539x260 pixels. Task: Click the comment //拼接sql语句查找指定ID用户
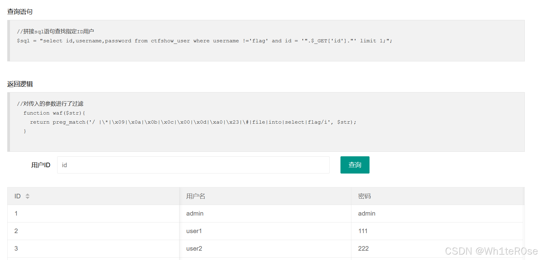(55, 31)
